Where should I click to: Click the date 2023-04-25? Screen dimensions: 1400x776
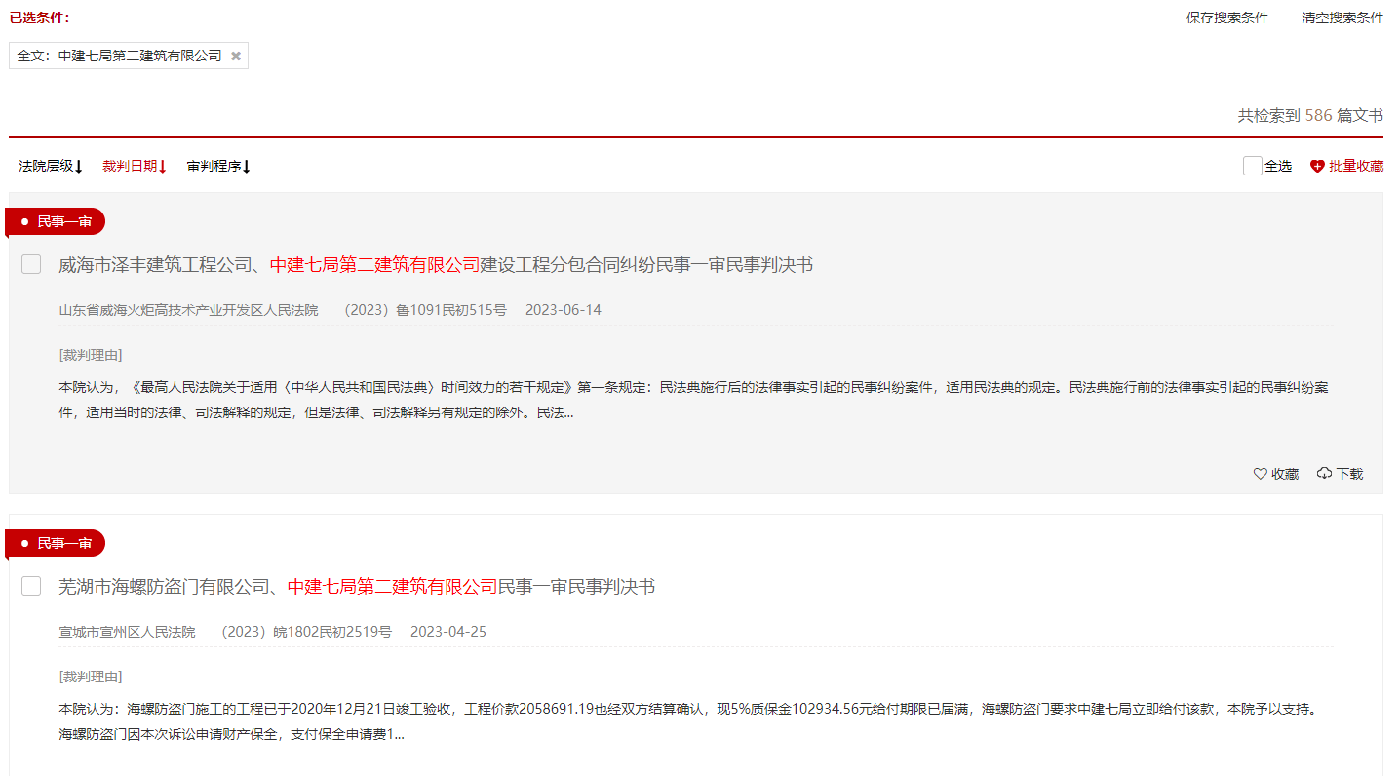point(448,632)
